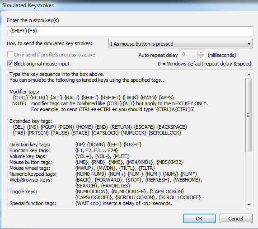Image resolution: width=258 pixels, height=229 pixels.
Task: Click 'Numeric keypad tags:' label
Action: 33,174
